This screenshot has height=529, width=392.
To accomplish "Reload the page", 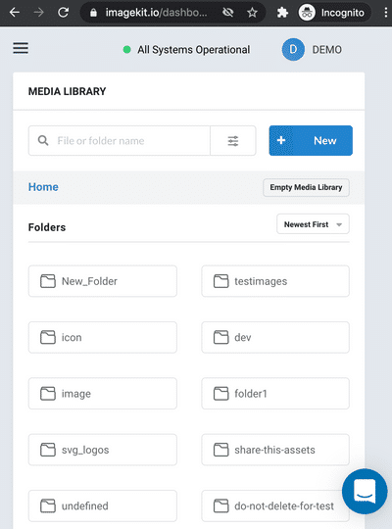I will pos(63,13).
